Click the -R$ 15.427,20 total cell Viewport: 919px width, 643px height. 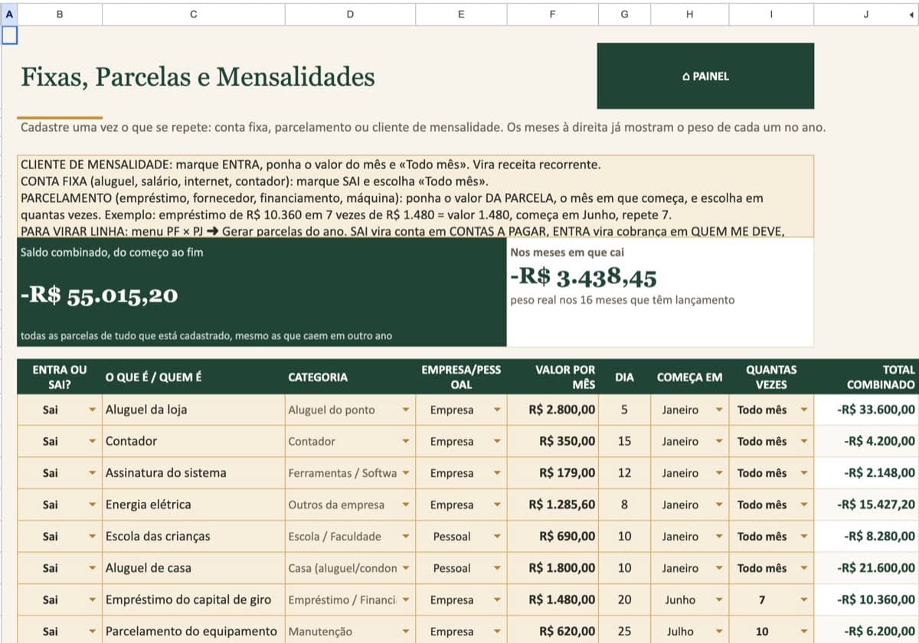click(866, 505)
